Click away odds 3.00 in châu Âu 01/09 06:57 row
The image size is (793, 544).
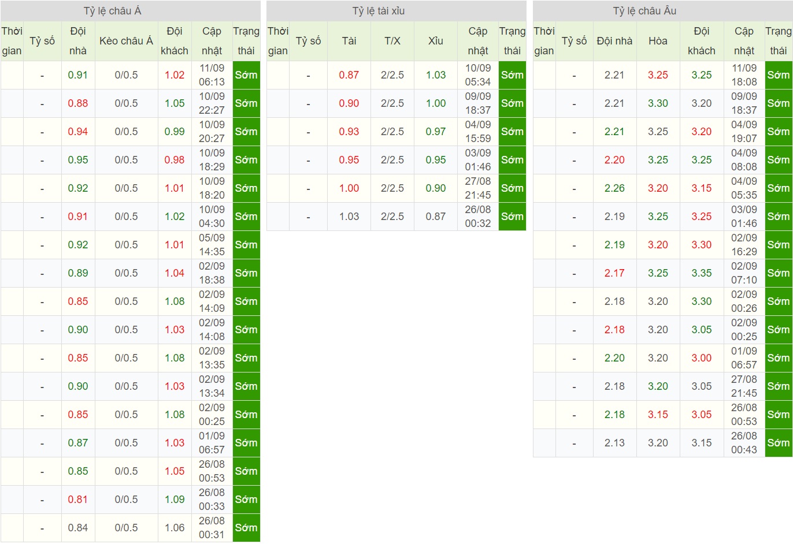(702, 358)
